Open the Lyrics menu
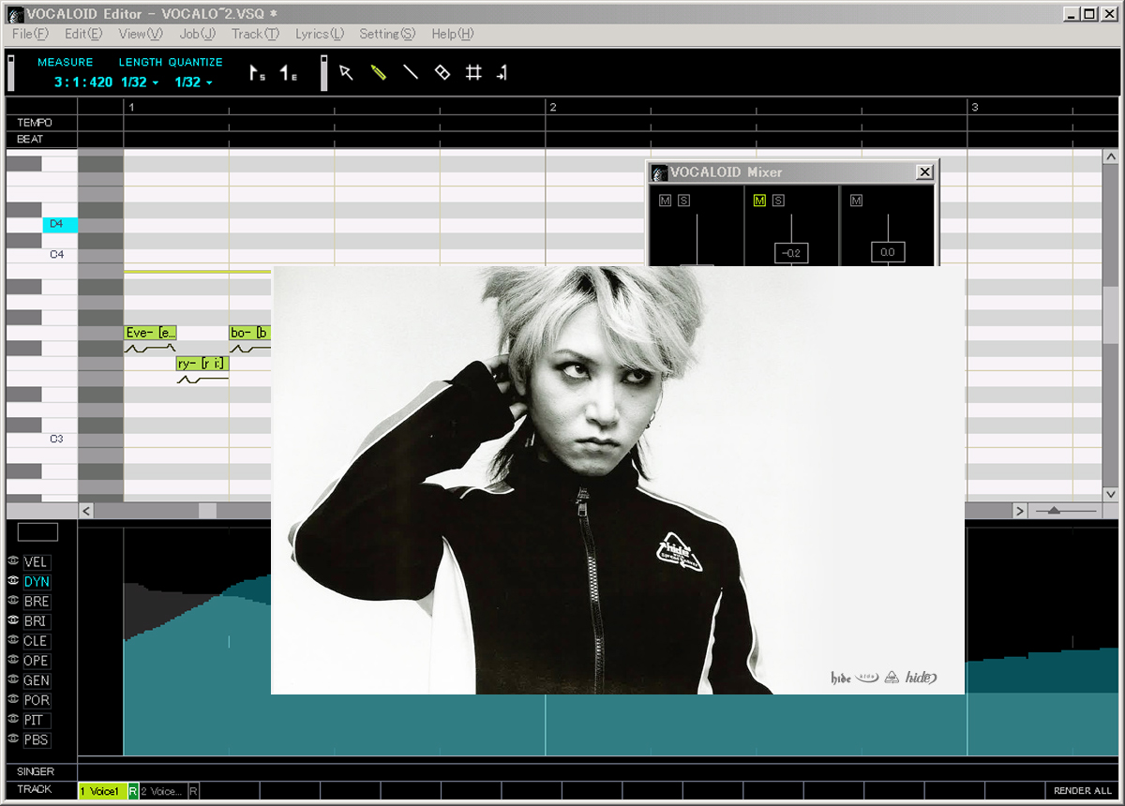The height and width of the screenshot is (806, 1125). 319,34
